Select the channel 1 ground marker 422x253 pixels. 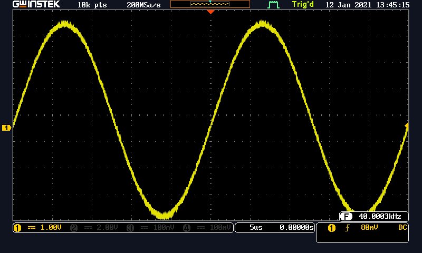pyautogui.click(x=7, y=128)
